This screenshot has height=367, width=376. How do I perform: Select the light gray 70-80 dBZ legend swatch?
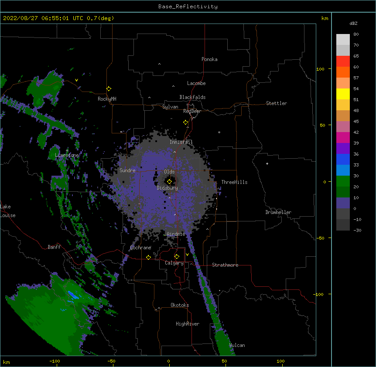(x=343, y=39)
